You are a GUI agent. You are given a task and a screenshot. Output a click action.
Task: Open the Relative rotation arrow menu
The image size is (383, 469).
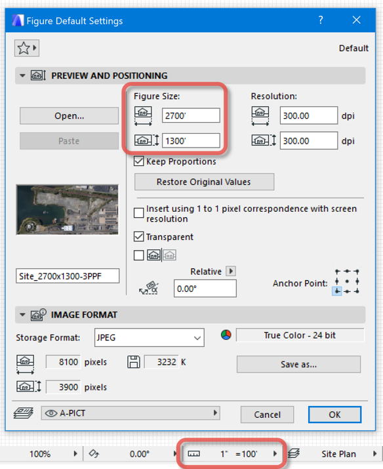(231, 272)
